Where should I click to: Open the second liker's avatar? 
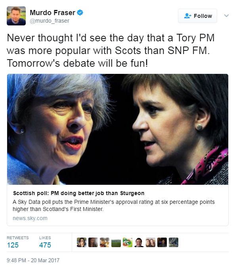(93, 242)
